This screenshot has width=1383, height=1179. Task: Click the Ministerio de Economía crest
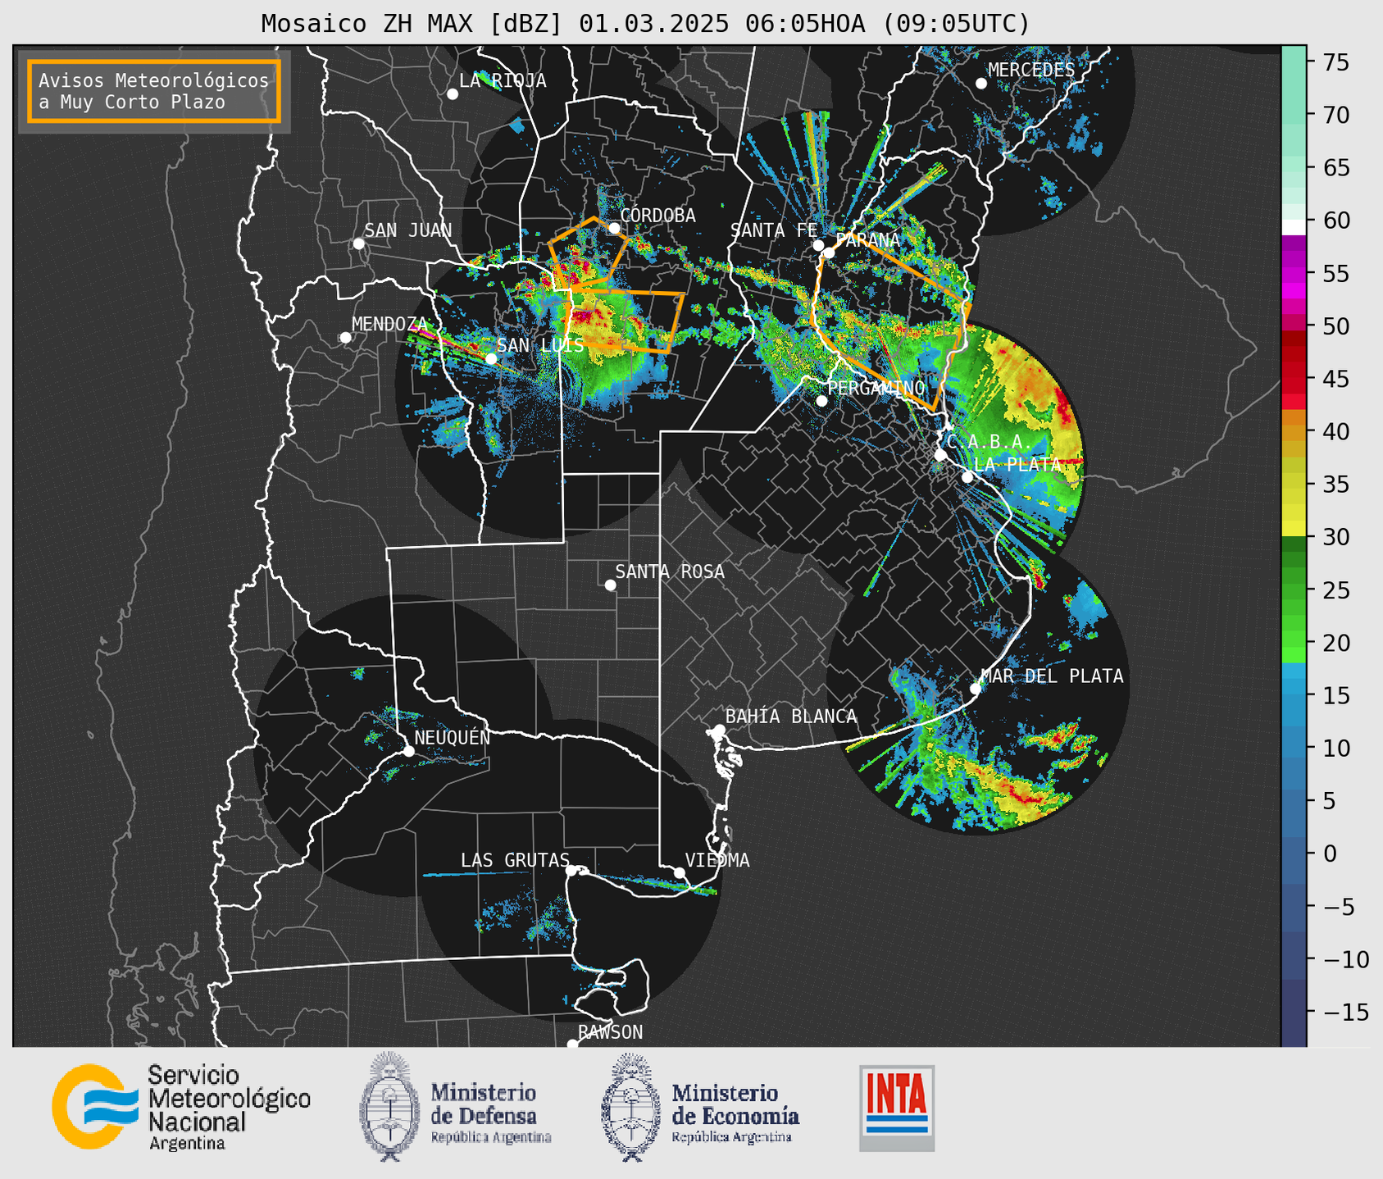pos(631,1107)
